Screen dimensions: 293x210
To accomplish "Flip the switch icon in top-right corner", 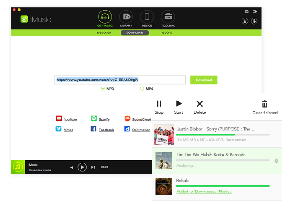I will click(x=255, y=11).
